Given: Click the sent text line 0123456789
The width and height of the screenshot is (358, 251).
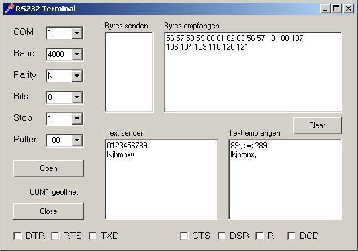Looking at the screenshot, I should pos(127,146).
